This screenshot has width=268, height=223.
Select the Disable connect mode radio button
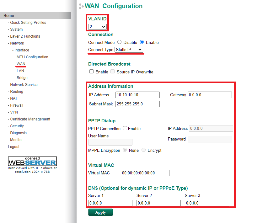coord(120,42)
